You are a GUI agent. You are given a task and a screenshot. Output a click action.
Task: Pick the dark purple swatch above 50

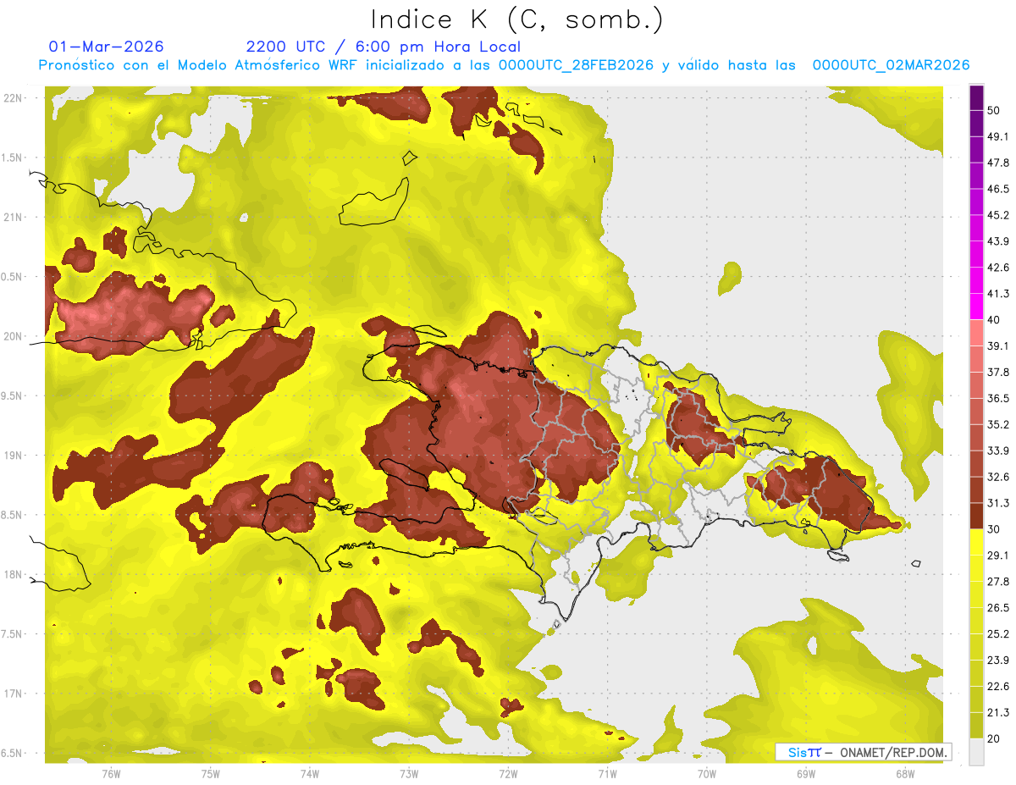click(977, 97)
